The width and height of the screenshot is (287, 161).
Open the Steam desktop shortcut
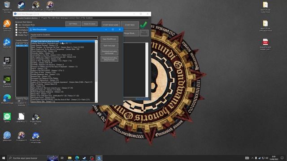(21, 6)
